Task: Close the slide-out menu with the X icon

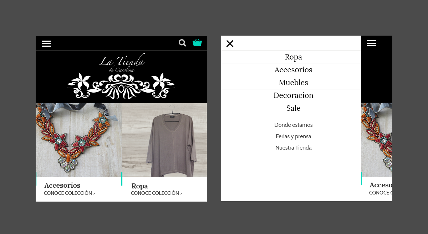Action: tap(230, 43)
